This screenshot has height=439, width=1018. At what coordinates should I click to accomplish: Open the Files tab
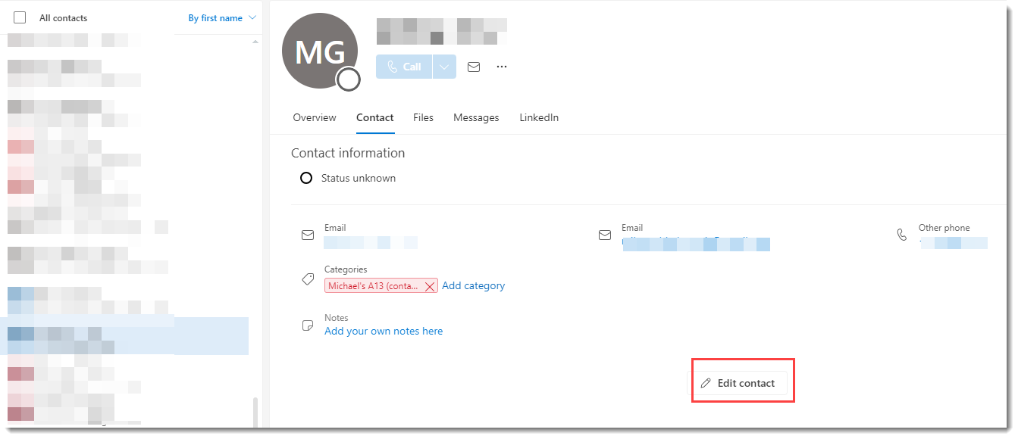[423, 117]
